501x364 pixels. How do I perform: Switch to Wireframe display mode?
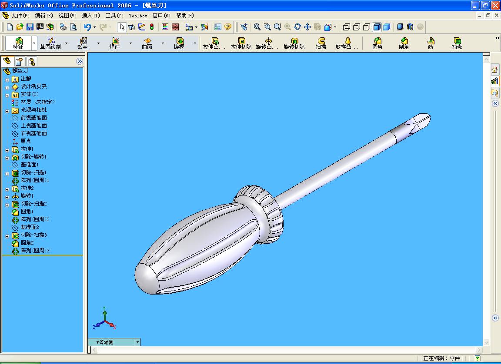(347, 27)
